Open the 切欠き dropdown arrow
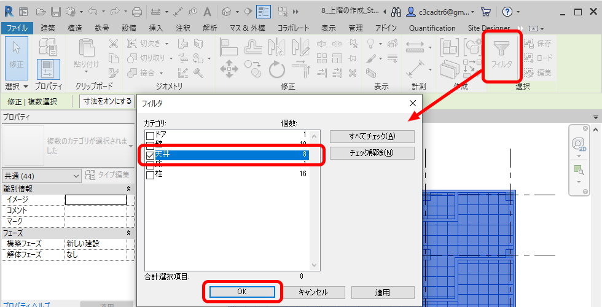602x307 pixels. [167, 44]
